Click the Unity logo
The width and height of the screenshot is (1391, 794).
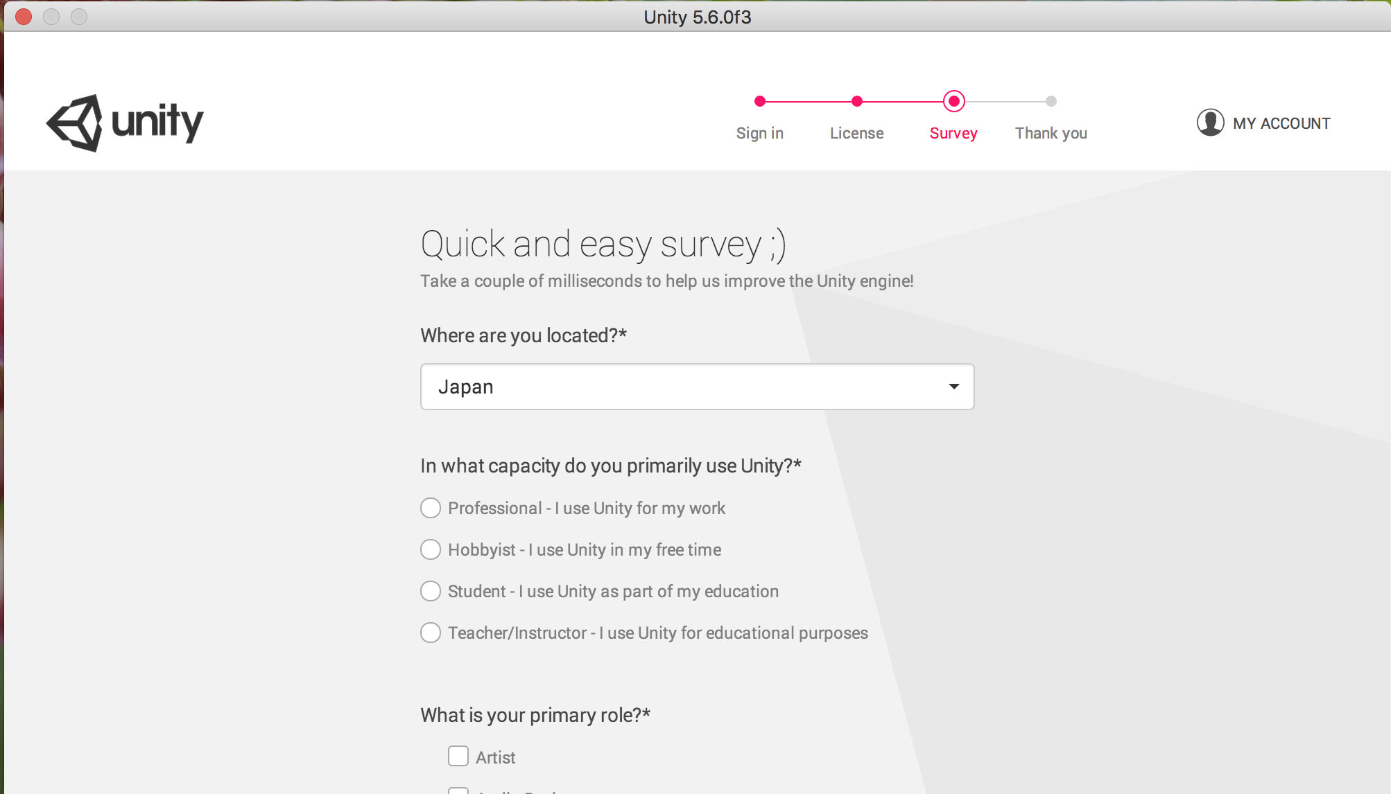[x=125, y=123]
